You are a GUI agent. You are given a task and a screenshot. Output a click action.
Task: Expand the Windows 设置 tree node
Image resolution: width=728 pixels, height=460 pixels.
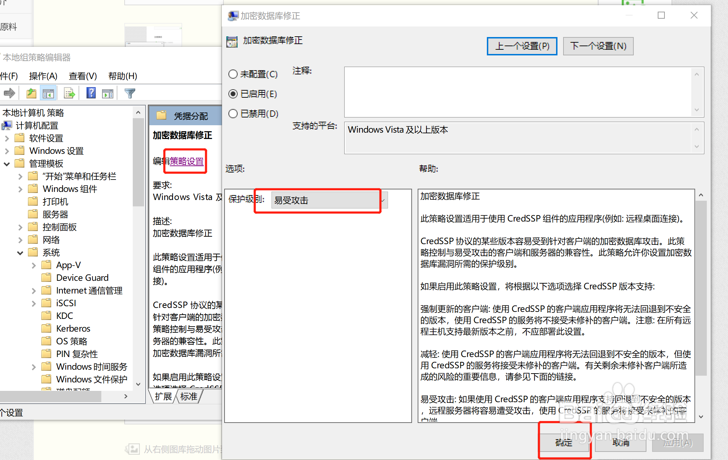click(x=7, y=151)
